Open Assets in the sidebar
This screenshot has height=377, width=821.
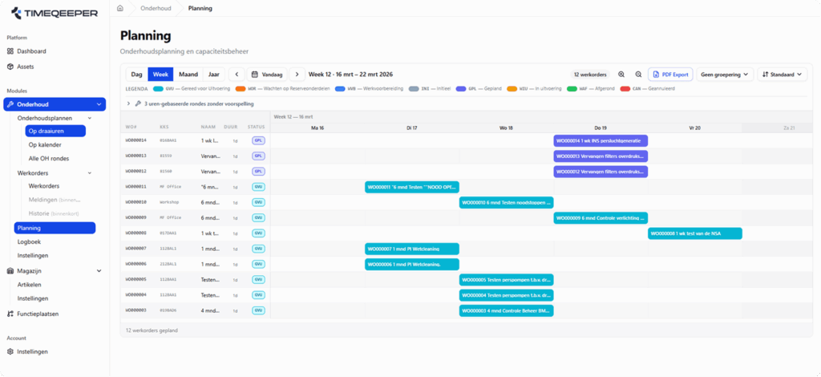[x=26, y=67]
